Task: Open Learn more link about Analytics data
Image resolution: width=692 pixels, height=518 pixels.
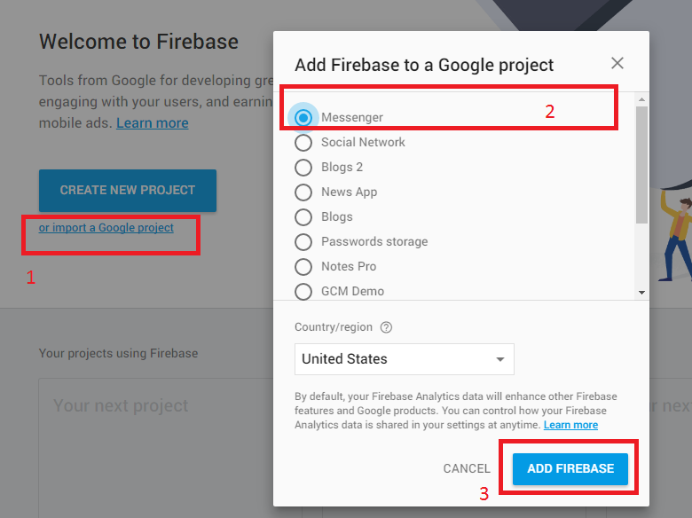Action: (x=570, y=425)
